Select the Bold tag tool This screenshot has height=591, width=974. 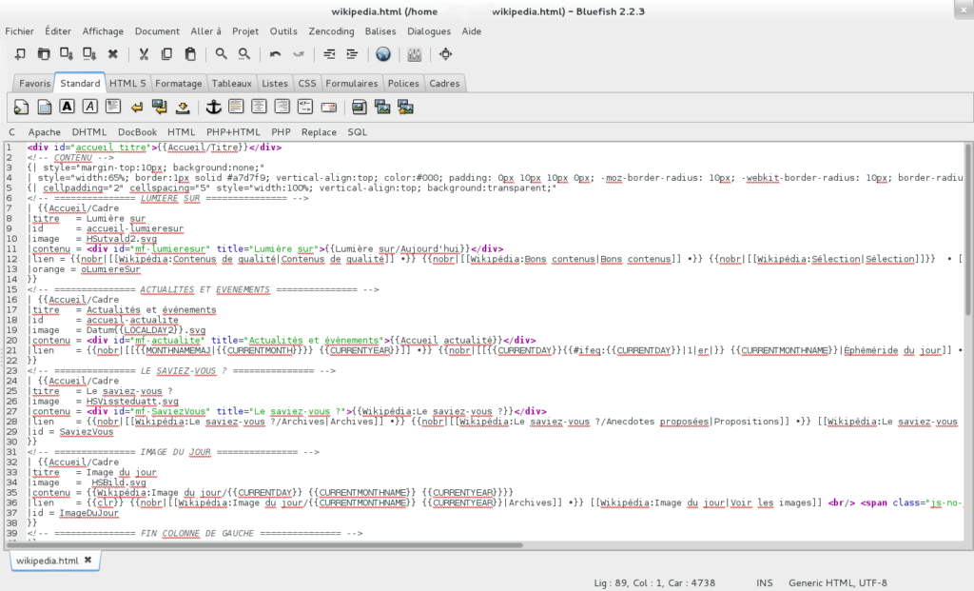coord(67,107)
